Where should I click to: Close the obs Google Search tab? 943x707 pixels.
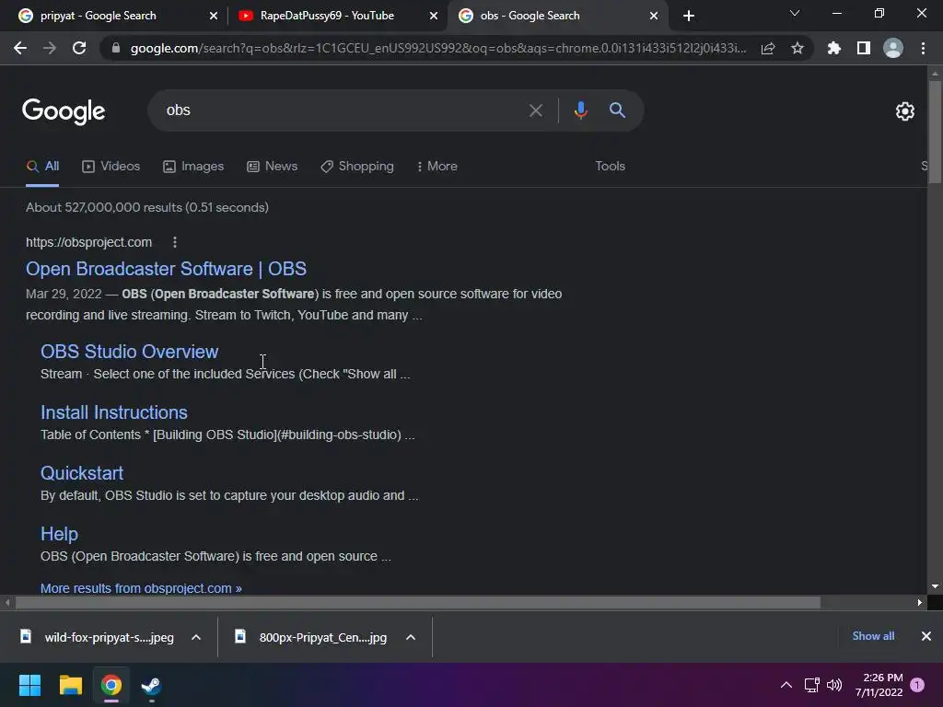[654, 16]
